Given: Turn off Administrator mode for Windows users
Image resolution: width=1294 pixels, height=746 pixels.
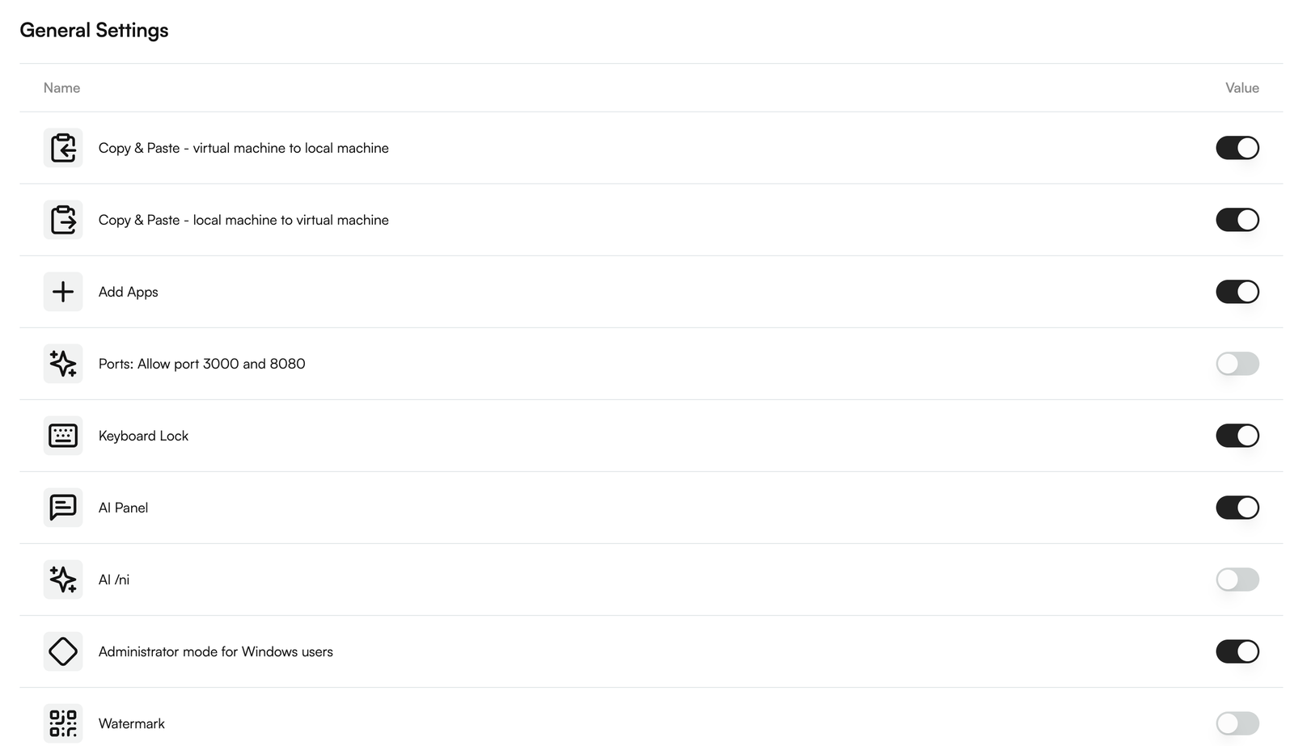Looking at the screenshot, I should tap(1237, 651).
